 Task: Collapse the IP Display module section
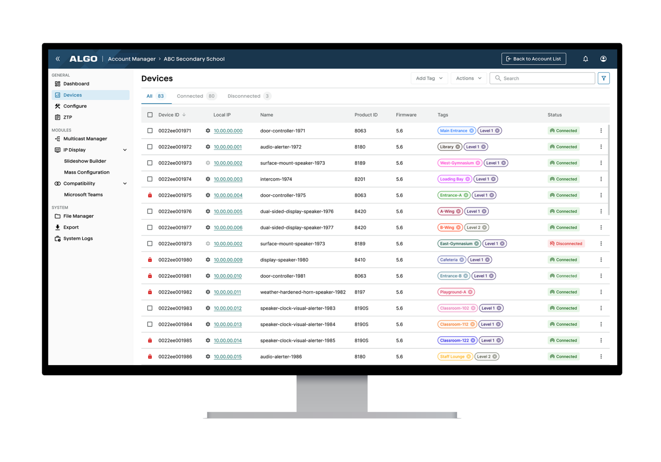(x=125, y=150)
